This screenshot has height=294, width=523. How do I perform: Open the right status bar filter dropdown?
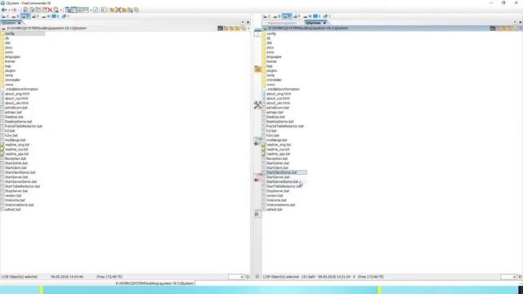514,277
